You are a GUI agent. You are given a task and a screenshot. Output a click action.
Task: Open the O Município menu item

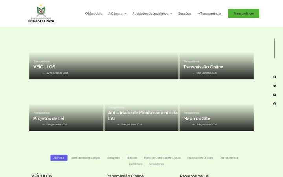94,13
